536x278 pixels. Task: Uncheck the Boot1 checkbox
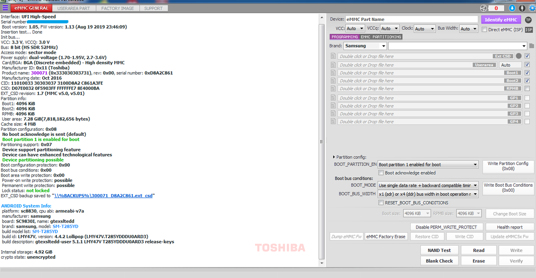tap(527, 73)
